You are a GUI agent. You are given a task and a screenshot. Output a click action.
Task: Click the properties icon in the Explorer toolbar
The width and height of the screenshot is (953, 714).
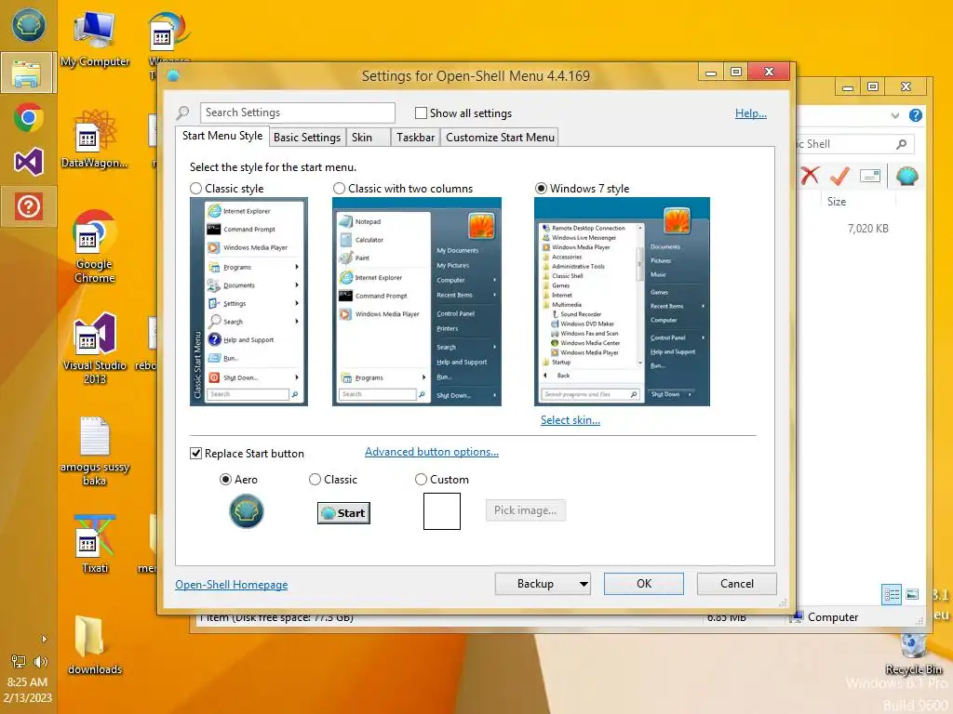[x=870, y=176]
